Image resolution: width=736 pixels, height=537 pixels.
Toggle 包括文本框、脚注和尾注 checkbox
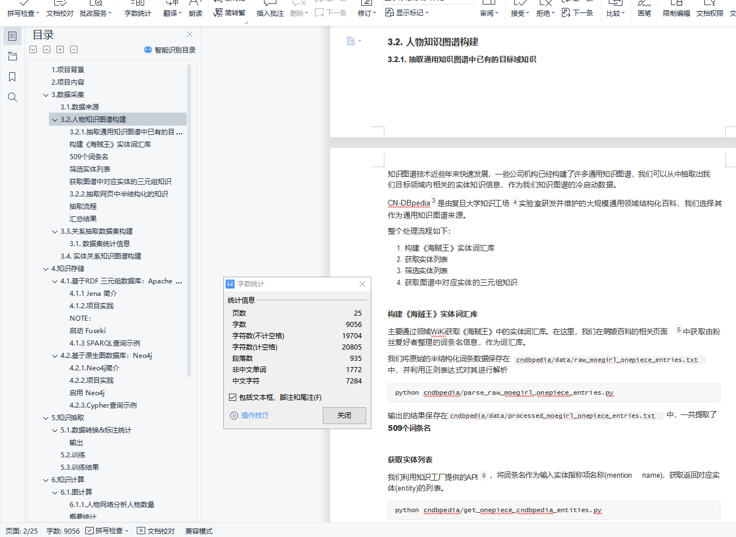(x=232, y=398)
